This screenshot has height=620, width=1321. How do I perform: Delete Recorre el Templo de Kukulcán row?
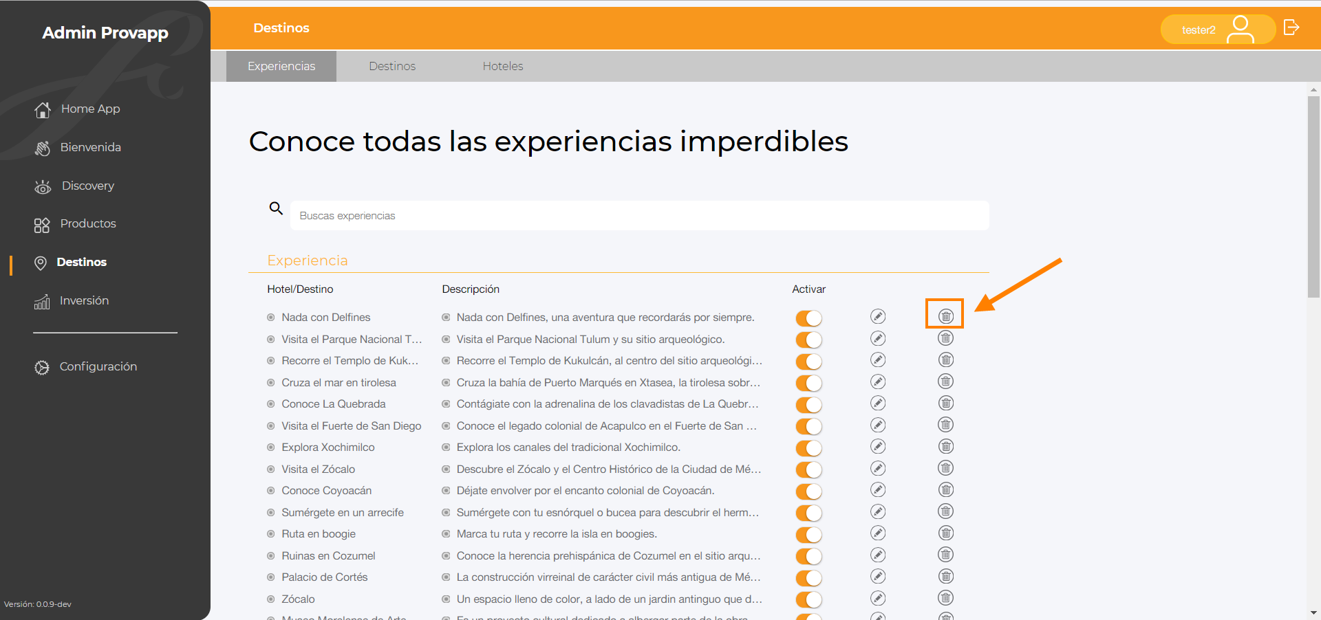point(946,359)
